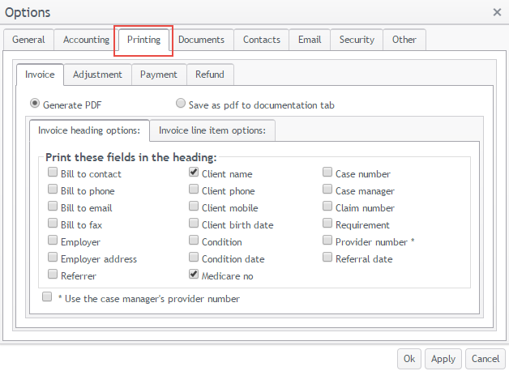
Task: Enable the Employer address checkbox
Action: [x=53, y=258]
